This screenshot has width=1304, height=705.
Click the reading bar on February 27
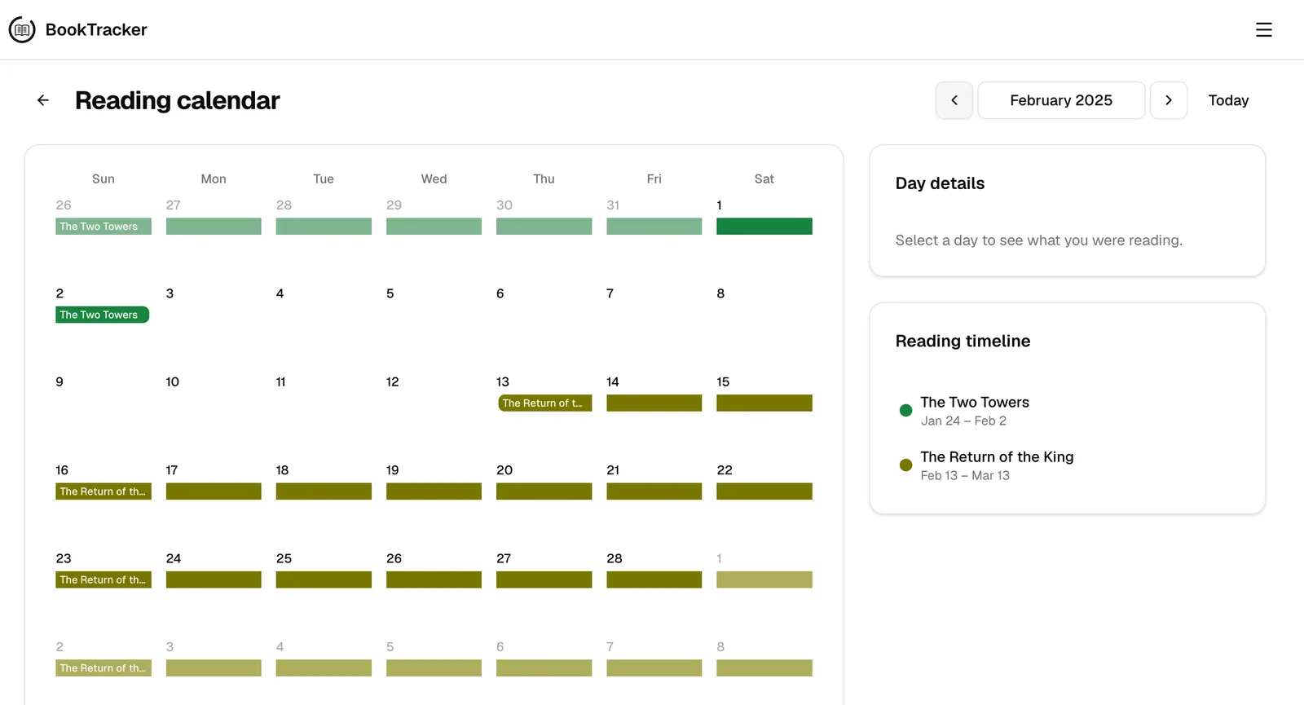(x=544, y=579)
